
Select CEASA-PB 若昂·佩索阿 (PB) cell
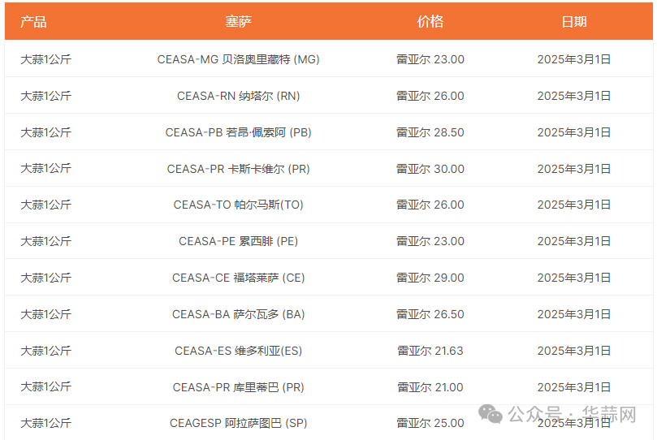(238, 132)
